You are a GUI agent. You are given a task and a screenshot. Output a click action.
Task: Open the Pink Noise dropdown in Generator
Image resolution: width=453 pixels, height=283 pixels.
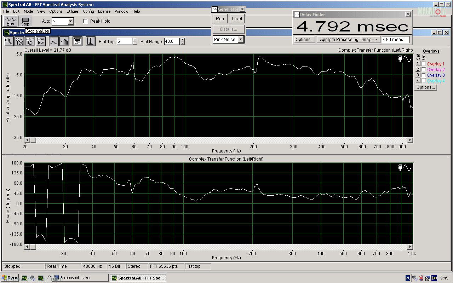pyautogui.click(x=241, y=40)
